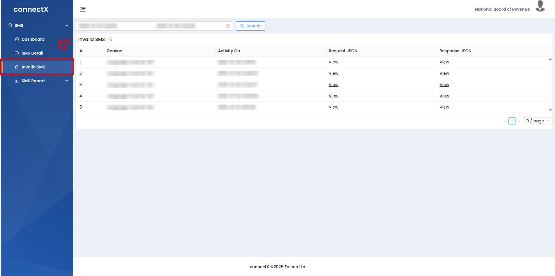
Task: Open the 10 / page size dropdown
Action: tap(537, 121)
